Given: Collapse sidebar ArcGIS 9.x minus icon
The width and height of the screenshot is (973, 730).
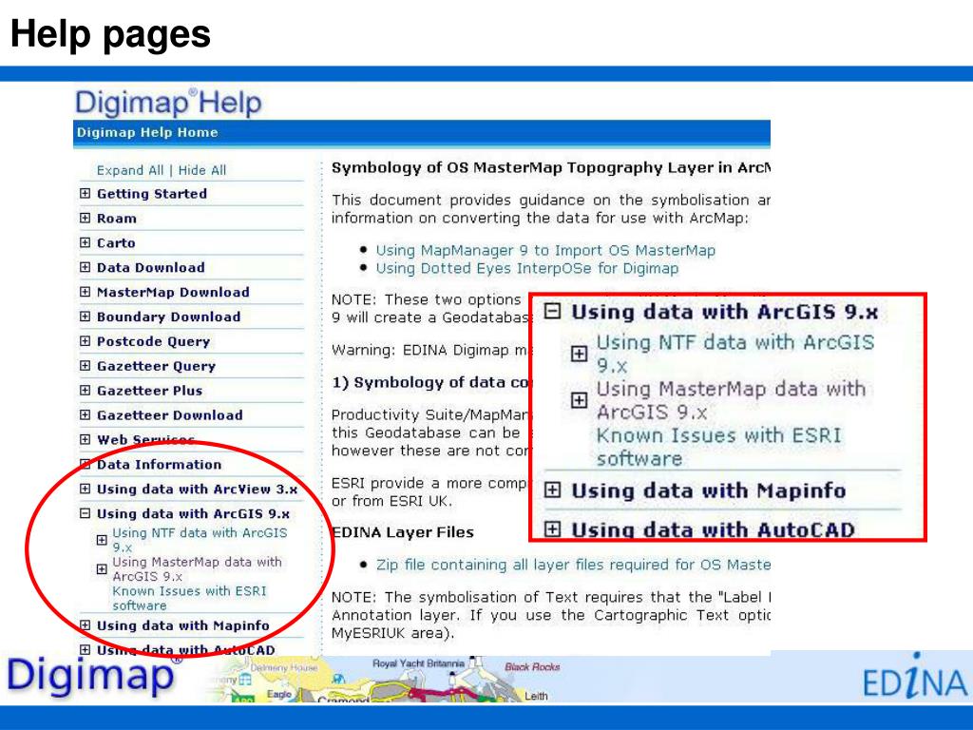Looking at the screenshot, I should (85, 513).
